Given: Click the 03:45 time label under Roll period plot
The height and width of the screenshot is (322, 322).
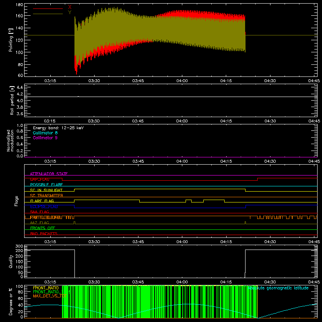Looking at the screenshot, I should coord(138,121).
